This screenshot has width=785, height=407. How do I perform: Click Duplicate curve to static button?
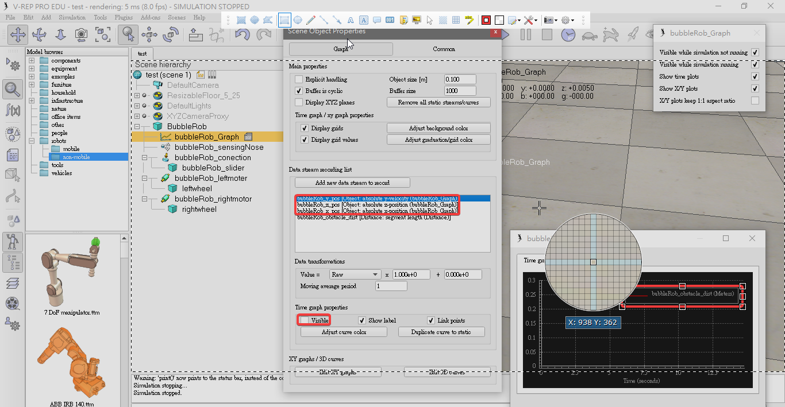[x=441, y=332]
